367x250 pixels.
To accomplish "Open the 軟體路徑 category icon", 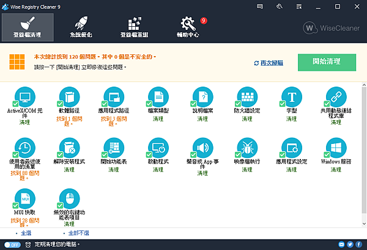I will click(x=70, y=97).
